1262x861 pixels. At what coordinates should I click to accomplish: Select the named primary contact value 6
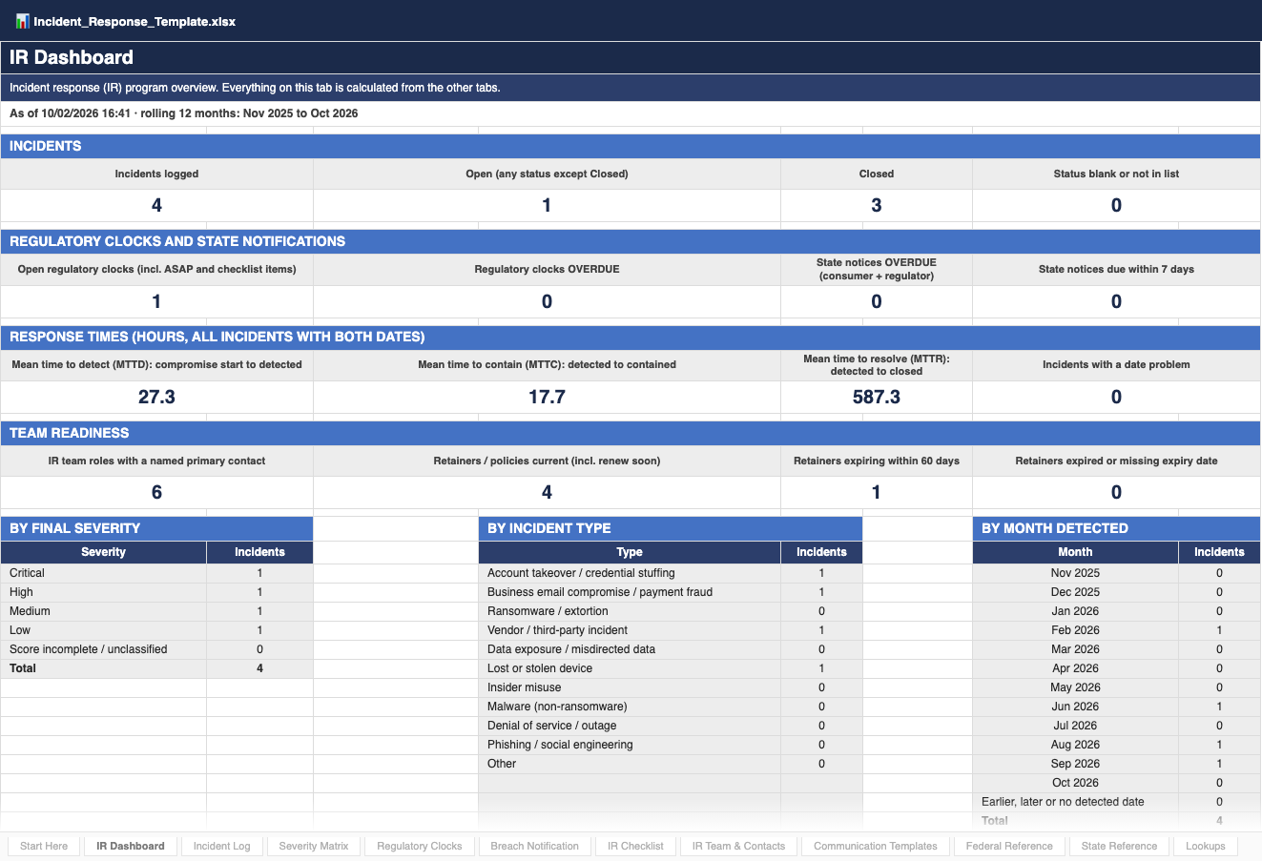(156, 492)
